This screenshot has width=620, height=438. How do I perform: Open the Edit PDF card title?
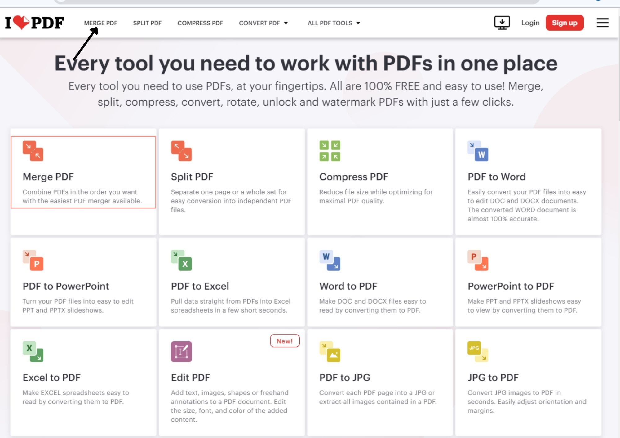190,378
